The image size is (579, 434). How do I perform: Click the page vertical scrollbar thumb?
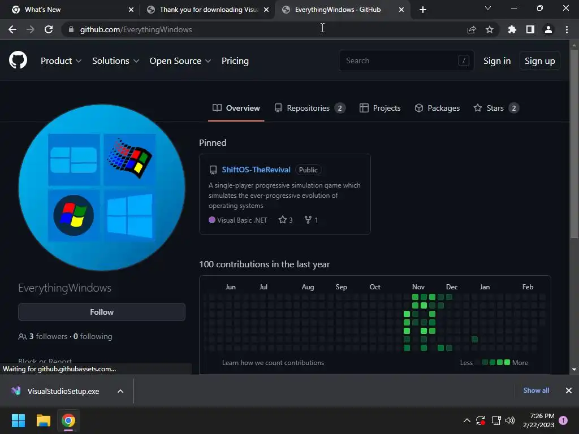pyautogui.click(x=574, y=144)
